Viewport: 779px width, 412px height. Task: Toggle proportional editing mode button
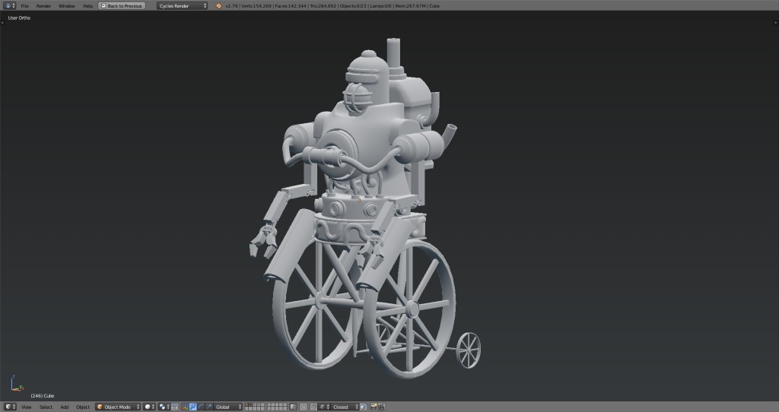(x=304, y=407)
